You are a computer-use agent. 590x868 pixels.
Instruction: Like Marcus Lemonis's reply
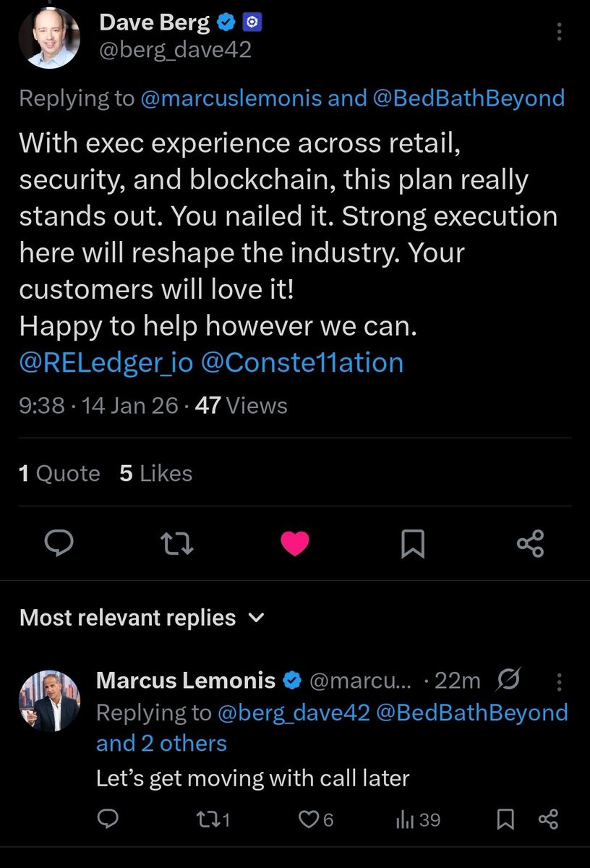tap(317, 820)
